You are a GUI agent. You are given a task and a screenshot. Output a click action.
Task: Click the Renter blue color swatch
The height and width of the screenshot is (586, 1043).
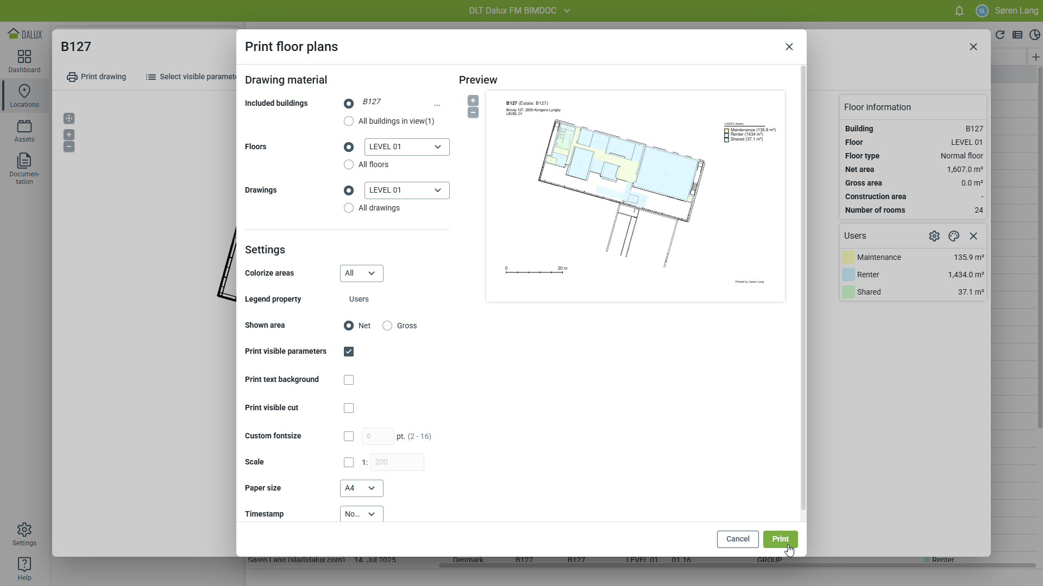[848, 275]
